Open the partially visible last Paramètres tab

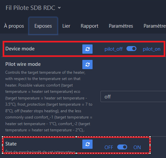(x=154, y=26)
